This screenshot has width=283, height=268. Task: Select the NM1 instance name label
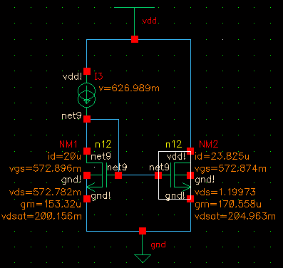click(68, 144)
